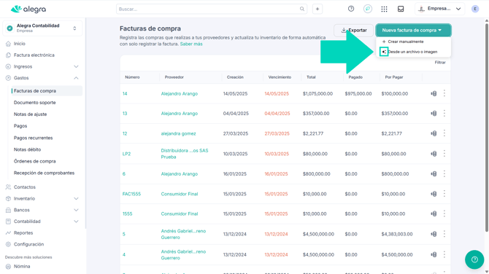Click Por Pagar $4,383,003.00 cell

397,234
